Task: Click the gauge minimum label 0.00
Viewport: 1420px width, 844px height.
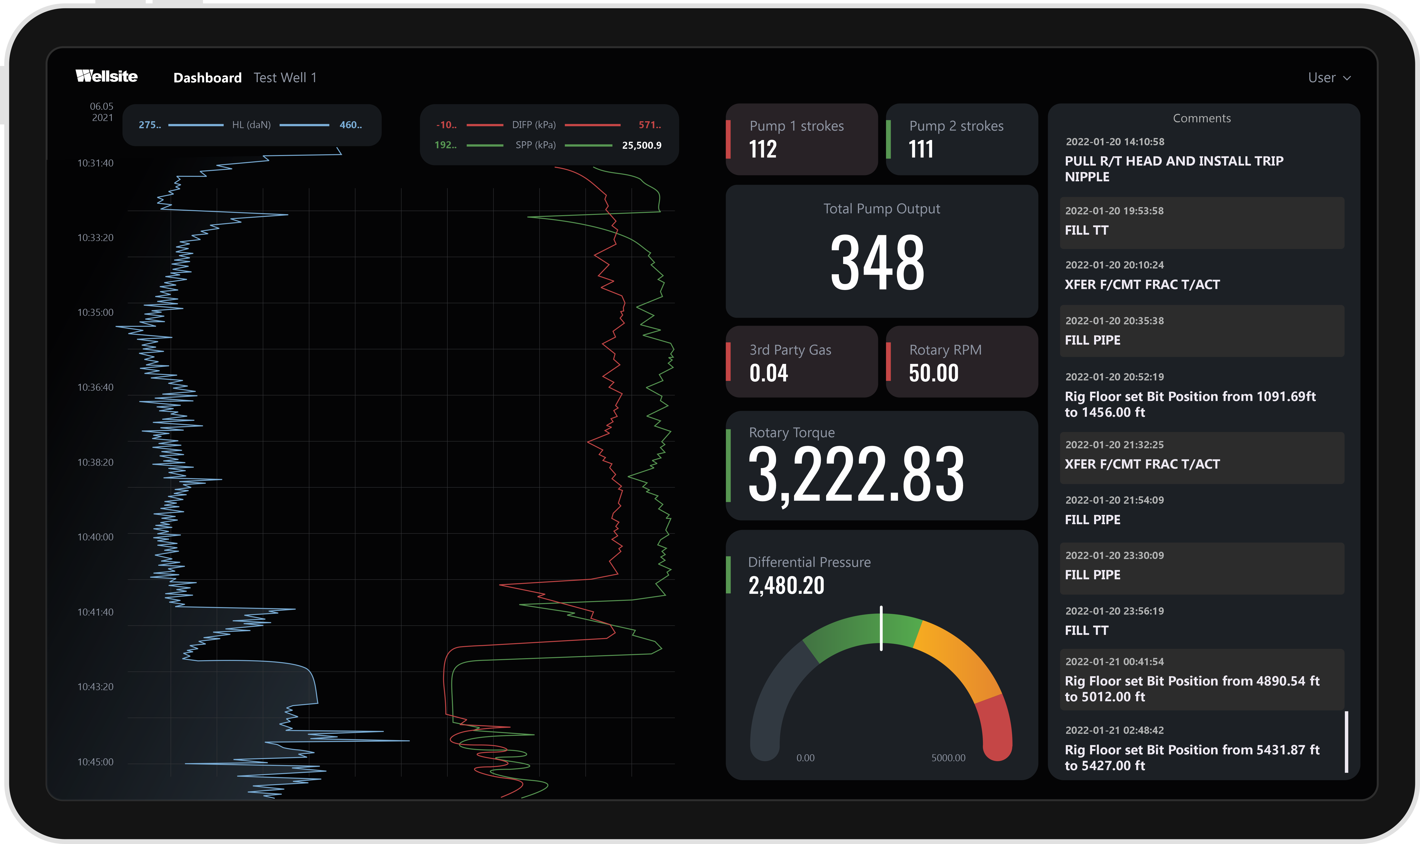Action: coord(805,758)
